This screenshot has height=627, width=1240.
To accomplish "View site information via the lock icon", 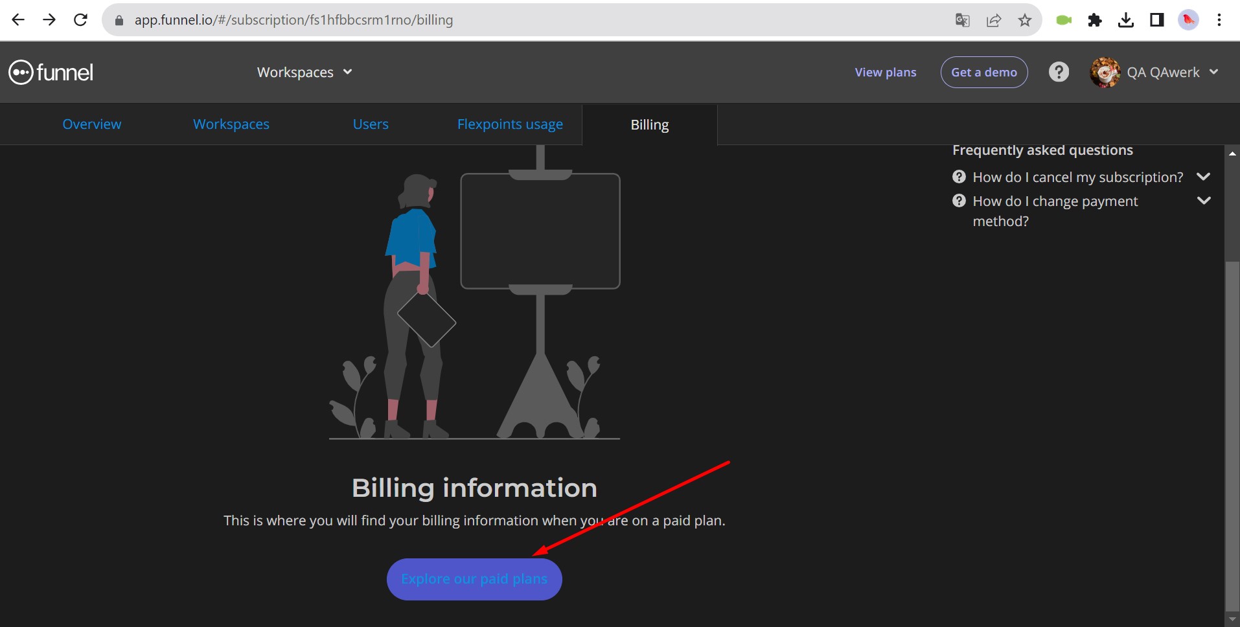I will (x=119, y=20).
